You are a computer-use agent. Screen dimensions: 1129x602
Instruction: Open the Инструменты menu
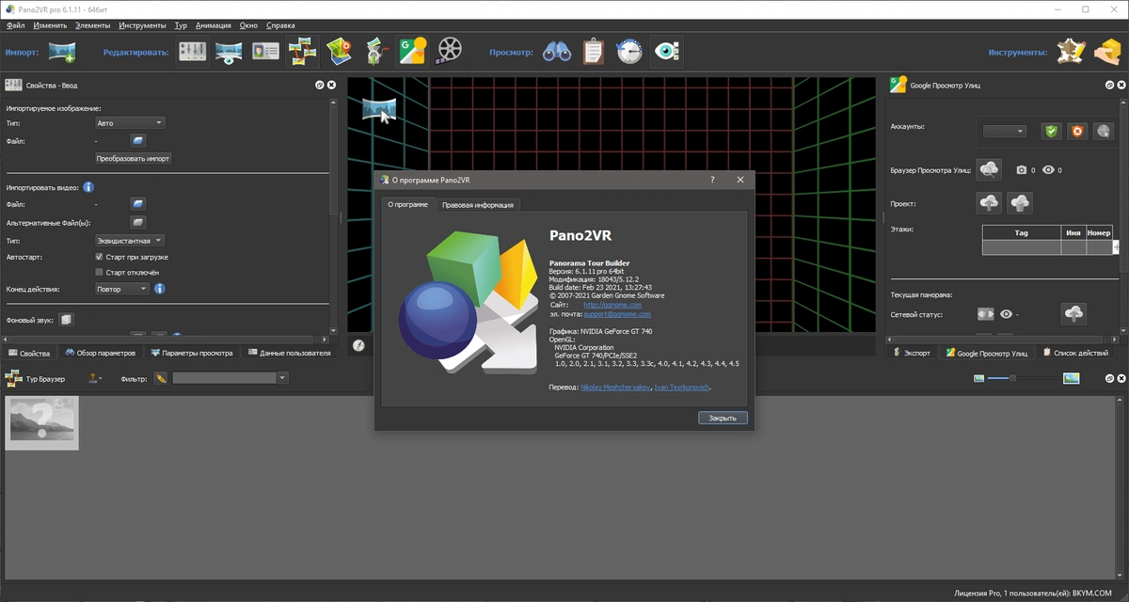point(142,25)
